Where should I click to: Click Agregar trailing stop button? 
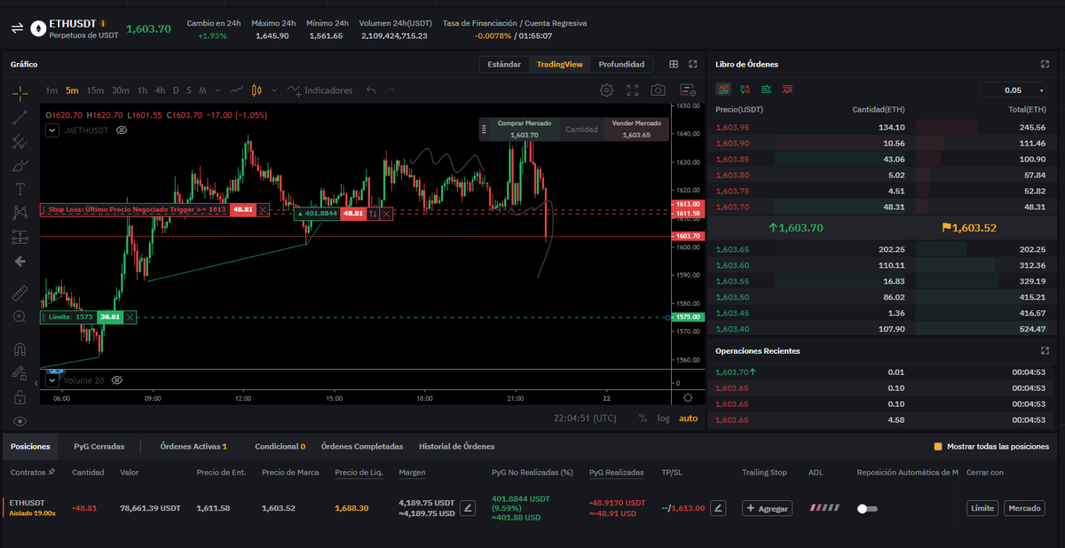[x=768, y=508]
